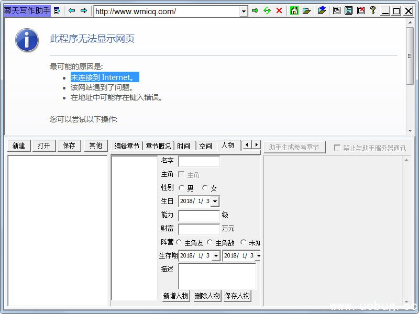Go to home page via the house icon

click(x=294, y=10)
